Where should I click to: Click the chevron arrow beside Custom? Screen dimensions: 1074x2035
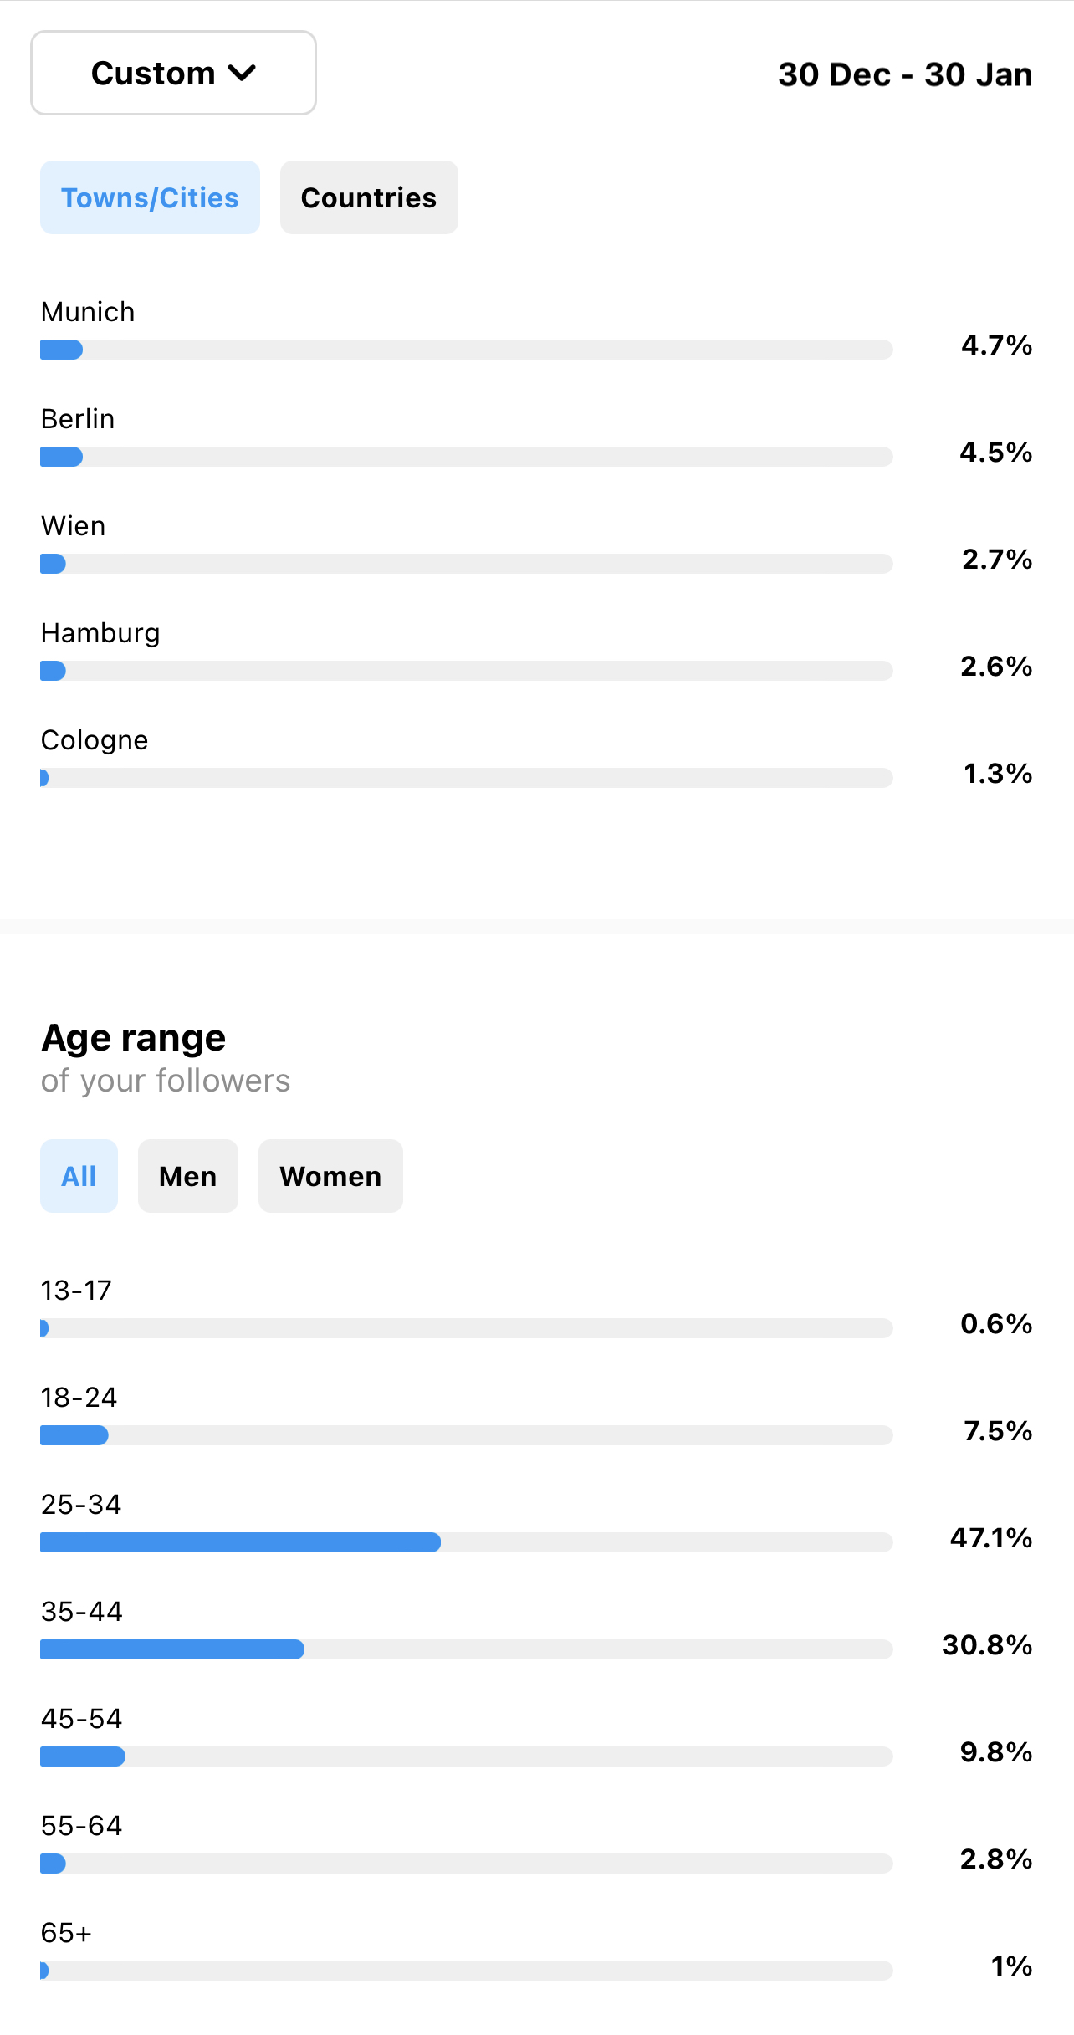click(242, 74)
